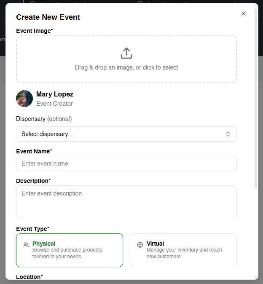This screenshot has height=284, width=263.
Task: Click the Mary Lopez name text
Action: click(55, 94)
